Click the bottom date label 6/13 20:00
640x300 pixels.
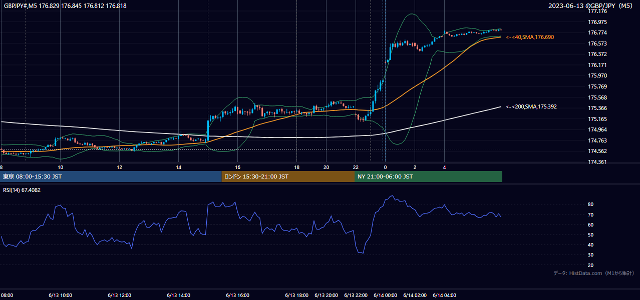coord(326,295)
